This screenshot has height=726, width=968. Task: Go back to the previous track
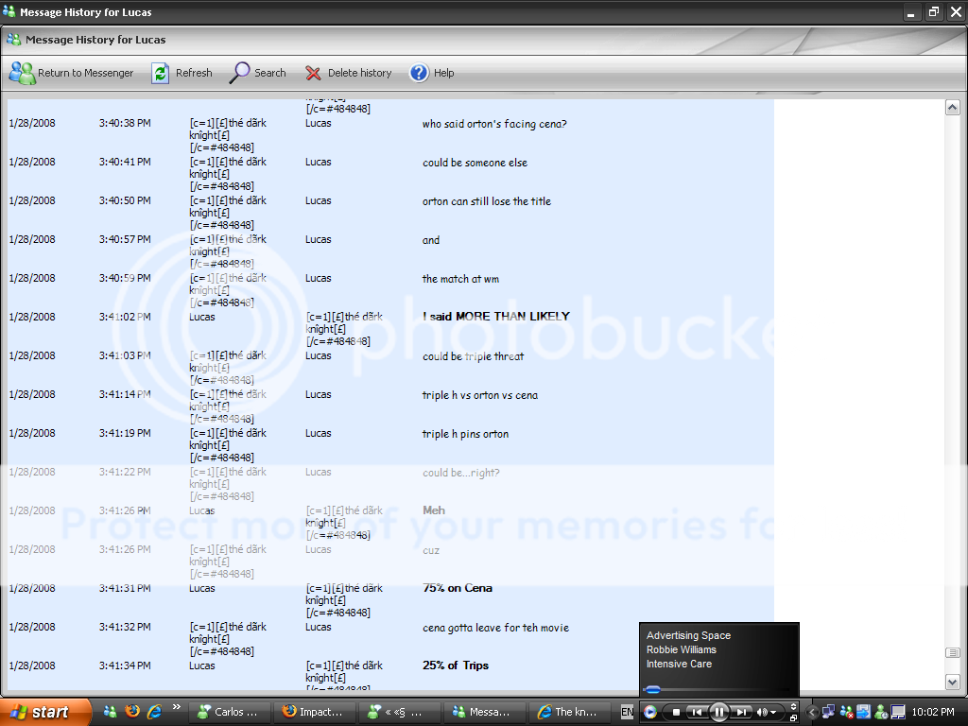(697, 712)
